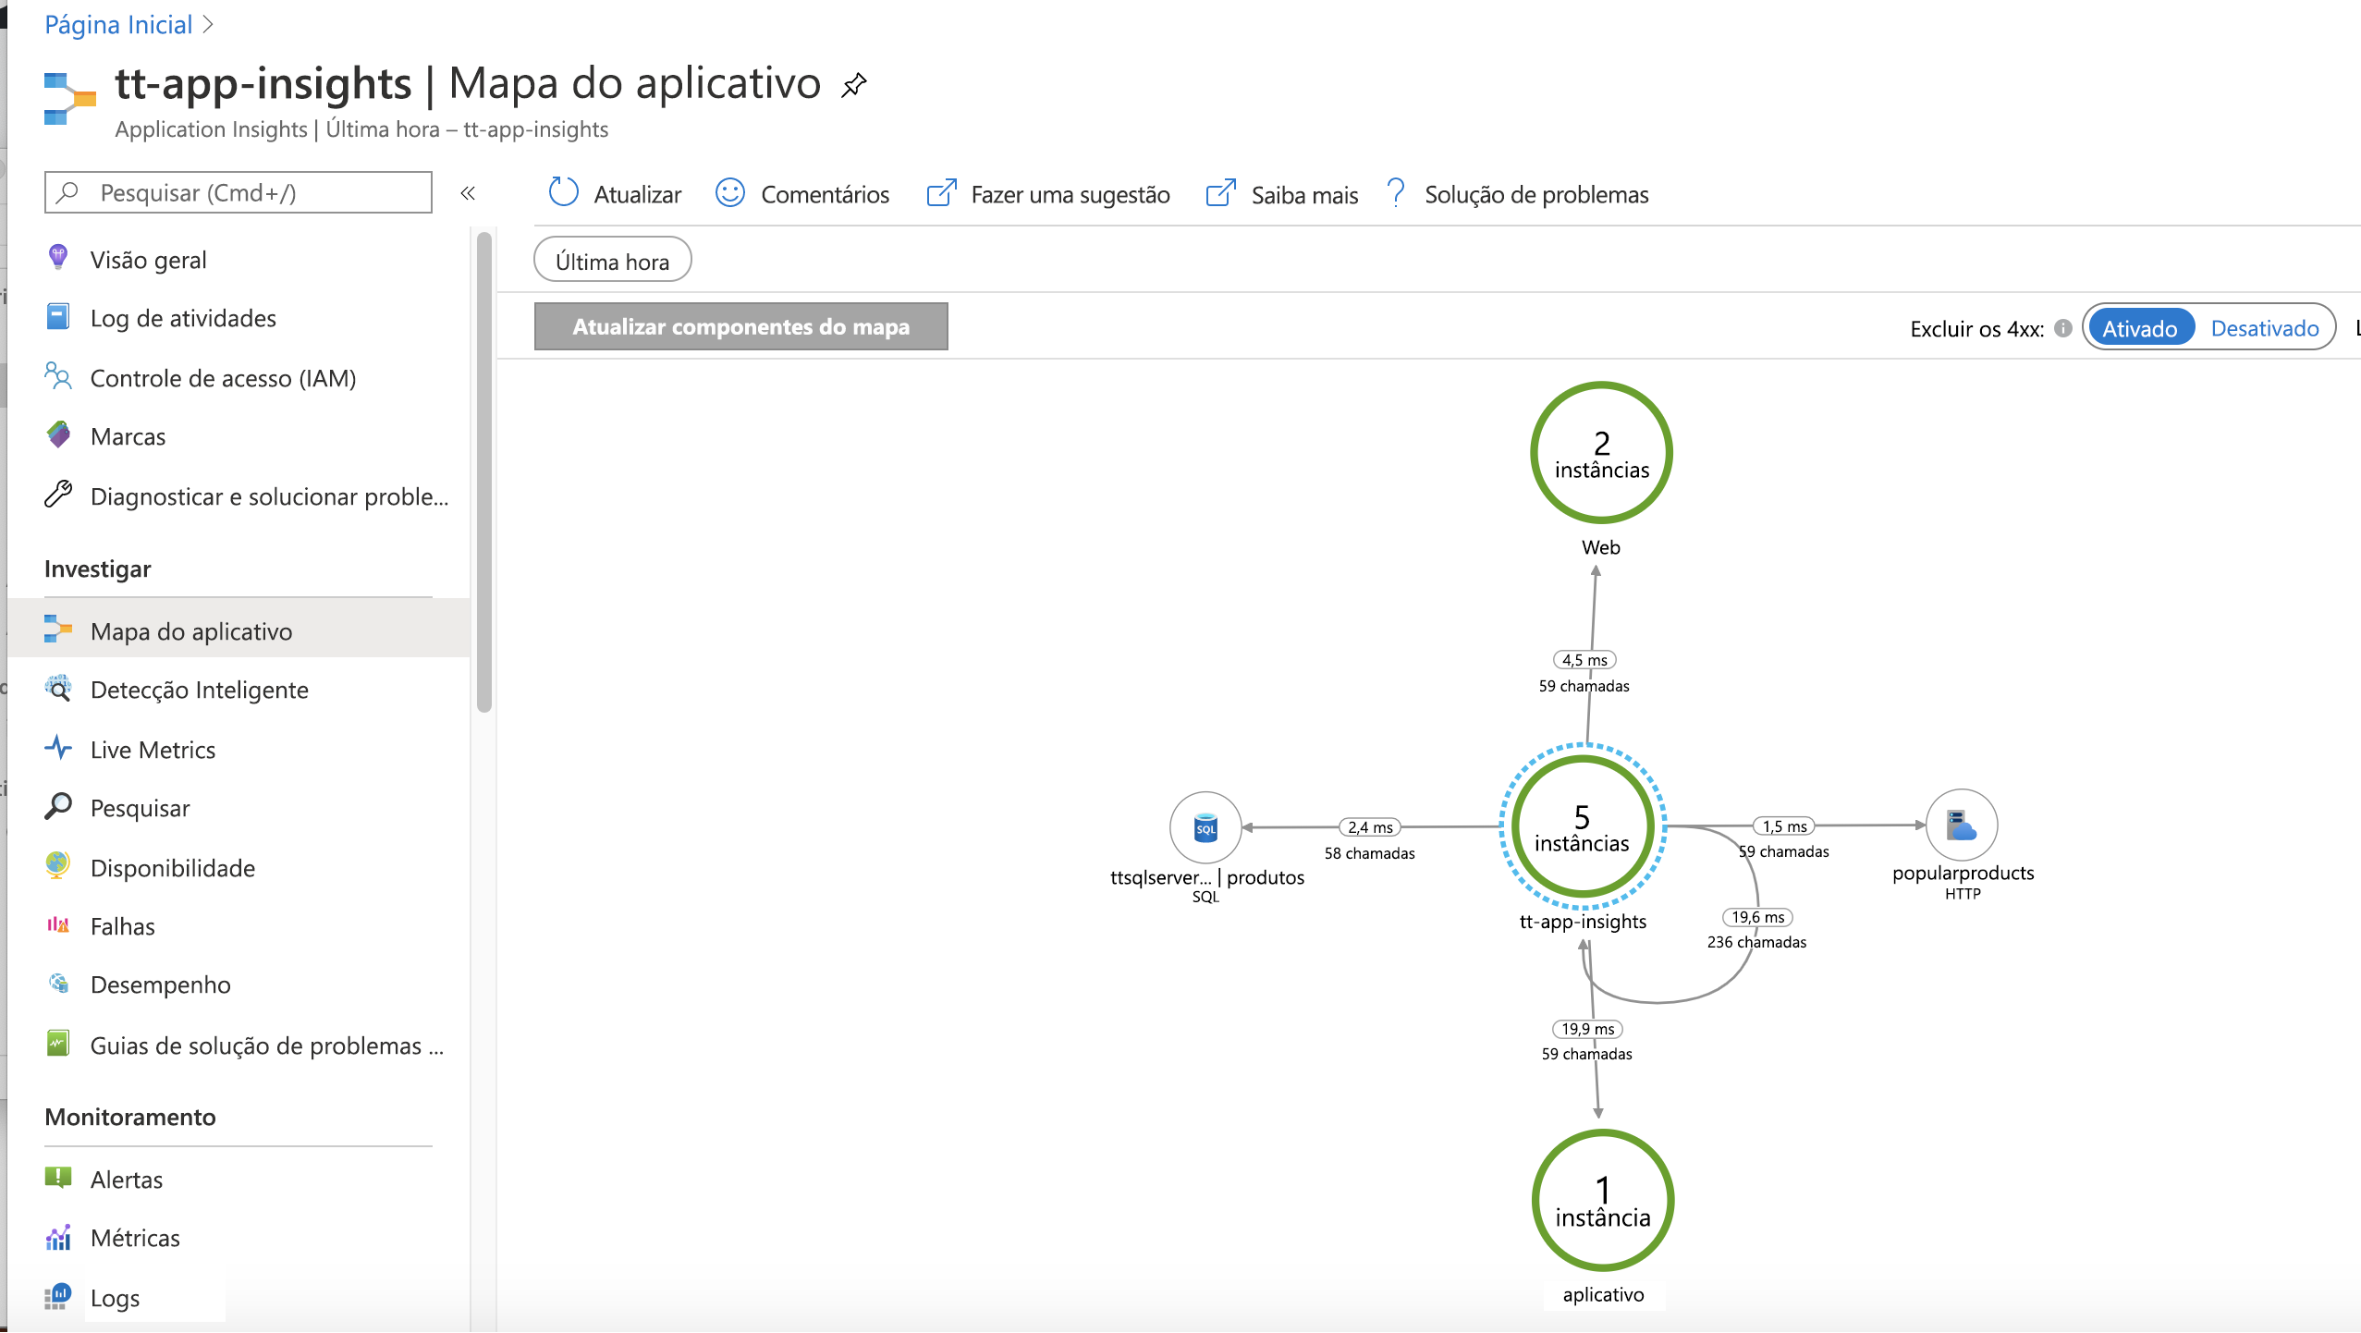Click the Fazer uma sugestão external-link icon

pos(941,193)
